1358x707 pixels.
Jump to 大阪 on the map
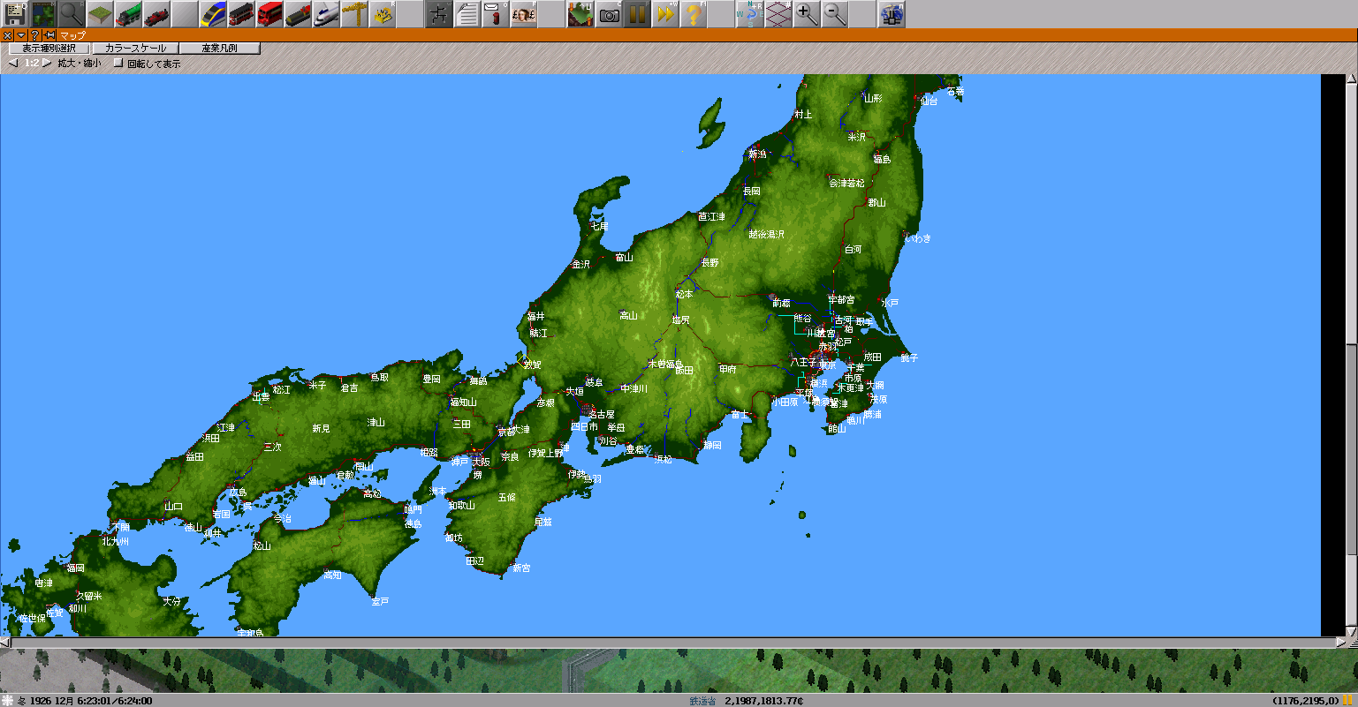(x=481, y=462)
